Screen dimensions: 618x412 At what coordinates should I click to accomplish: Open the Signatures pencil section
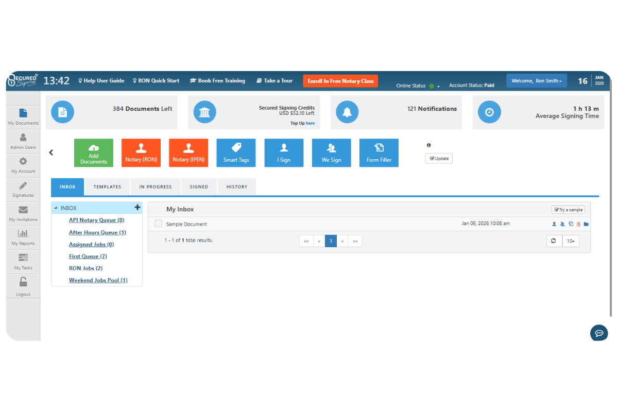tap(23, 189)
